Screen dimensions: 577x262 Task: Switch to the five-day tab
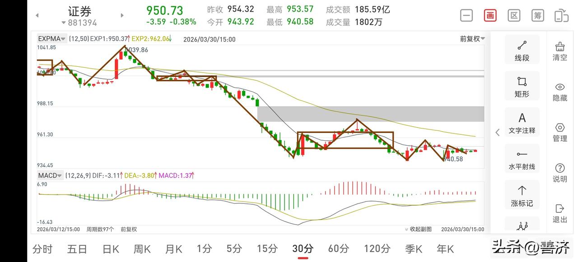(77, 248)
